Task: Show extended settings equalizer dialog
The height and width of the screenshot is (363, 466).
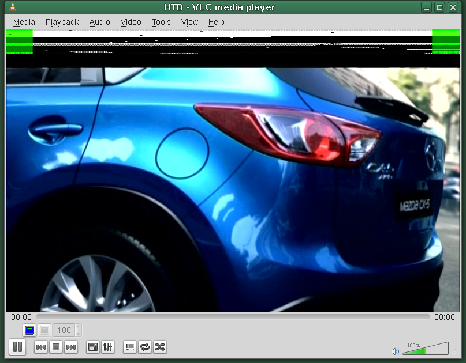Action: click(107, 347)
